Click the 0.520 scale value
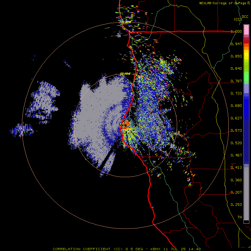Screen dimensions: 251x251 click(236, 143)
